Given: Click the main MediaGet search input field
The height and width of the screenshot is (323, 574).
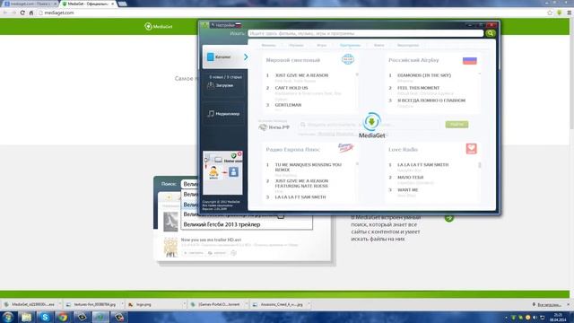Looking at the screenshot, I should coord(365,33).
